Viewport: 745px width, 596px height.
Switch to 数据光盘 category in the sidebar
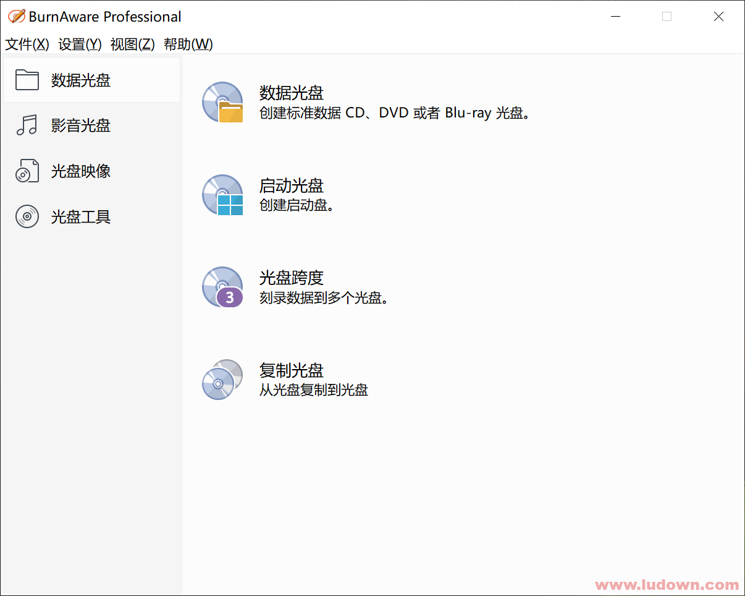91,80
